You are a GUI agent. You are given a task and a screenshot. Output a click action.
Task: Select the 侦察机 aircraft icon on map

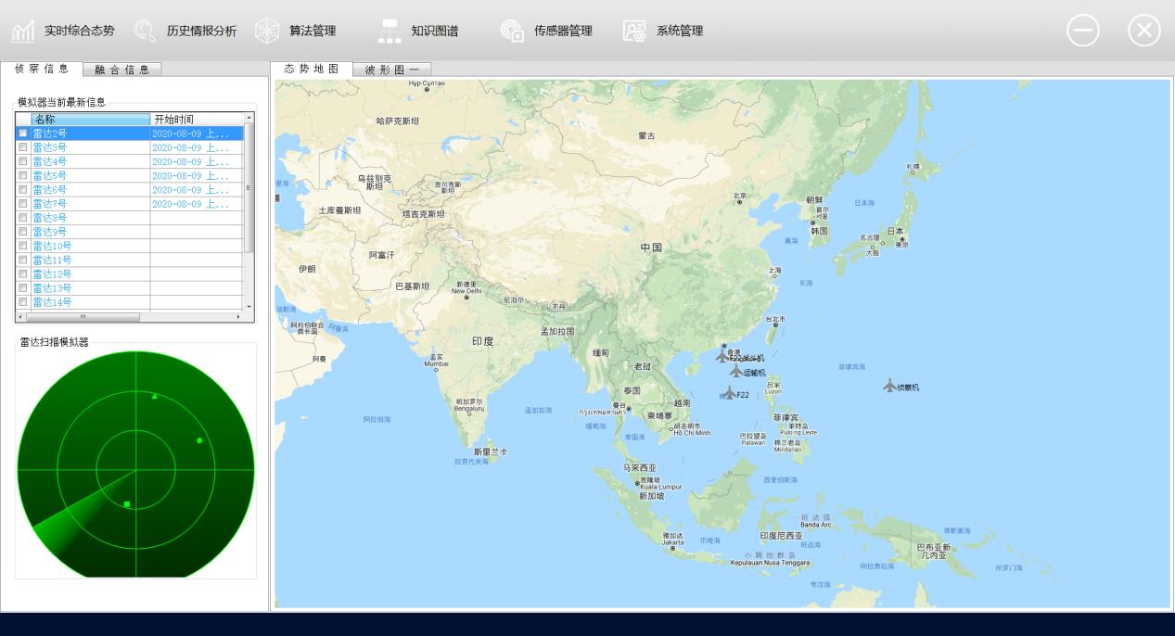coord(890,385)
